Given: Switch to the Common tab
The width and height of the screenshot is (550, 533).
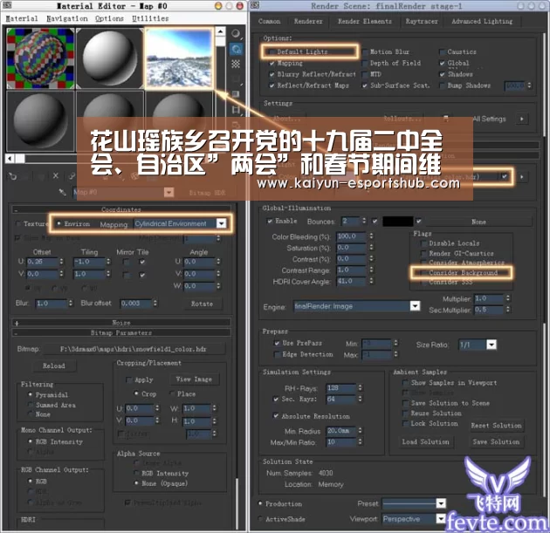Looking at the screenshot, I should (x=269, y=22).
